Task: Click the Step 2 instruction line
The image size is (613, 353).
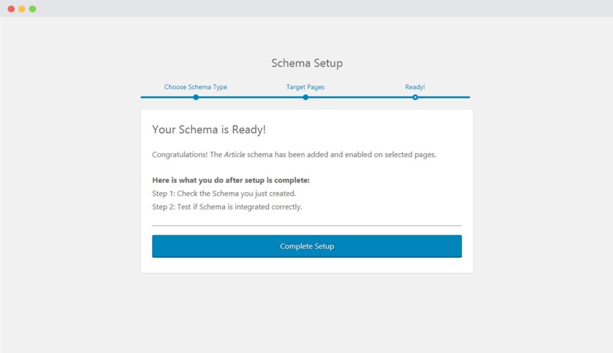Action: click(227, 206)
